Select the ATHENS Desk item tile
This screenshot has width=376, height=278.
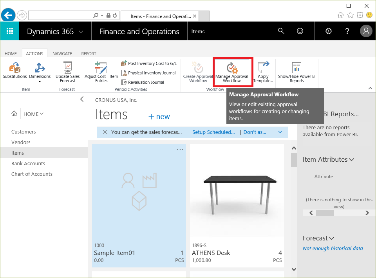point(237,204)
